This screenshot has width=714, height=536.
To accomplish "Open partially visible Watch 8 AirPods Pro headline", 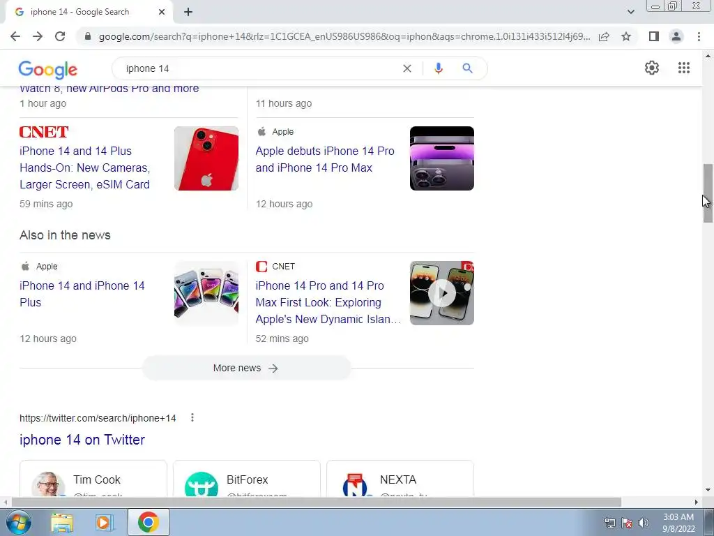I will 109,89.
